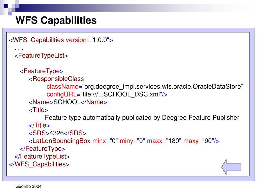
Task: Click the configURL attribute line SCHOOL_DSC.xml
Action: pyautogui.click(x=107, y=94)
